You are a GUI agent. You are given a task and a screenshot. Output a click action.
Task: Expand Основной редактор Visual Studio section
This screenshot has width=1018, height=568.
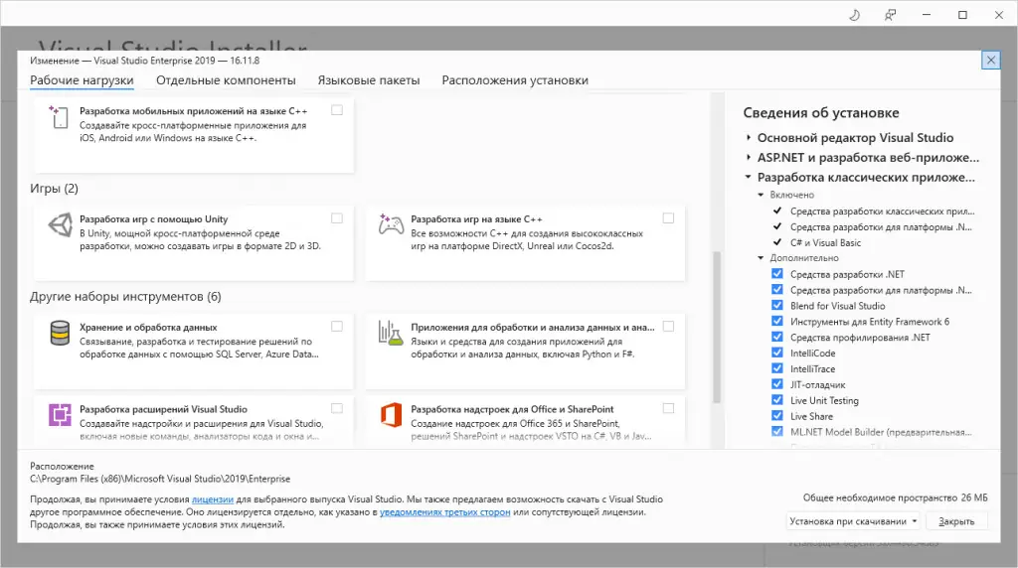point(749,137)
